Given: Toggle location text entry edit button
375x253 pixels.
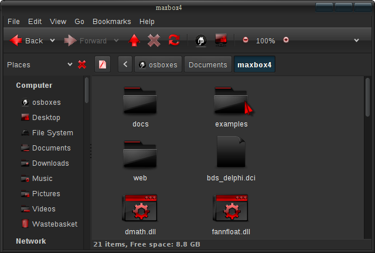Looking at the screenshot, I should (103, 64).
